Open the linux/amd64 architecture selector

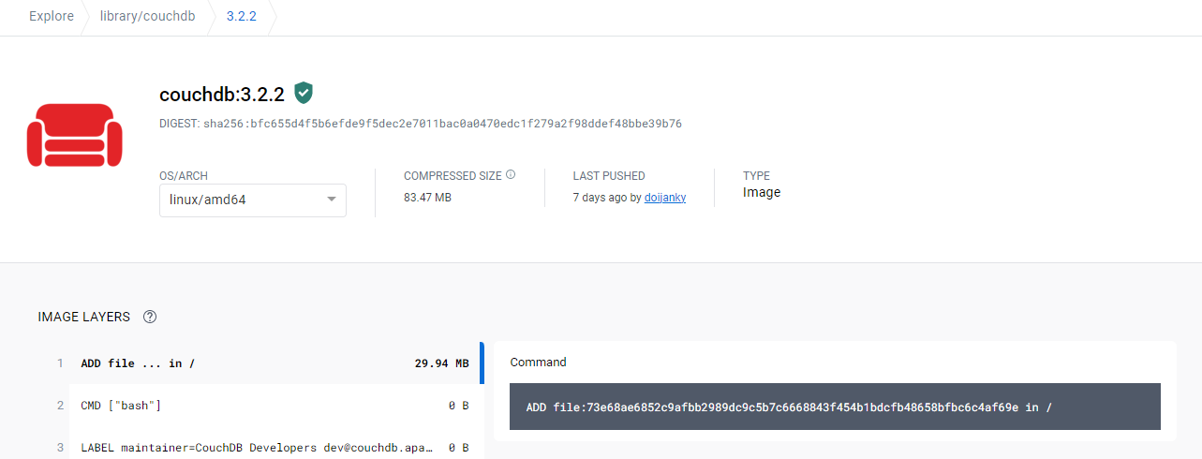point(253,200)
